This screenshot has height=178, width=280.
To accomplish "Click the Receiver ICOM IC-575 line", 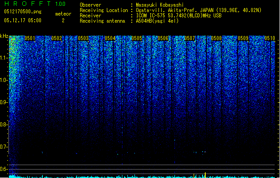I will (x=179, y=16).
